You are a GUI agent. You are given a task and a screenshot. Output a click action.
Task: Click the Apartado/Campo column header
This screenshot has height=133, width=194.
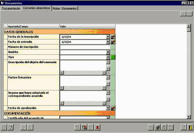point(33,26)
